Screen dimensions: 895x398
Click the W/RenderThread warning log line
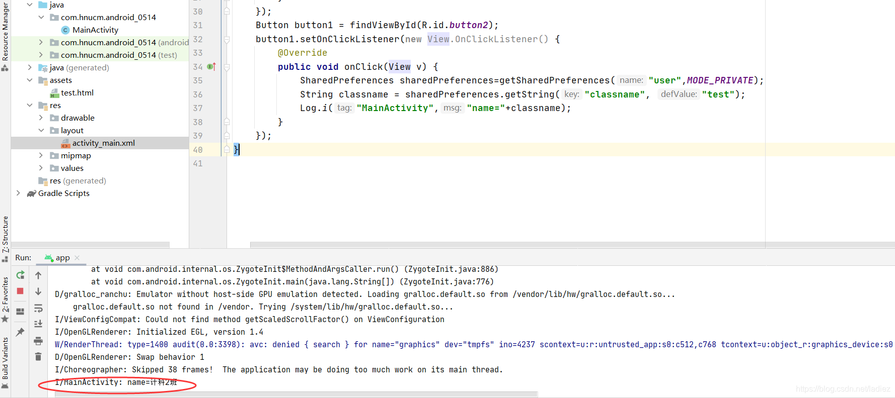[x=474, y=345]
